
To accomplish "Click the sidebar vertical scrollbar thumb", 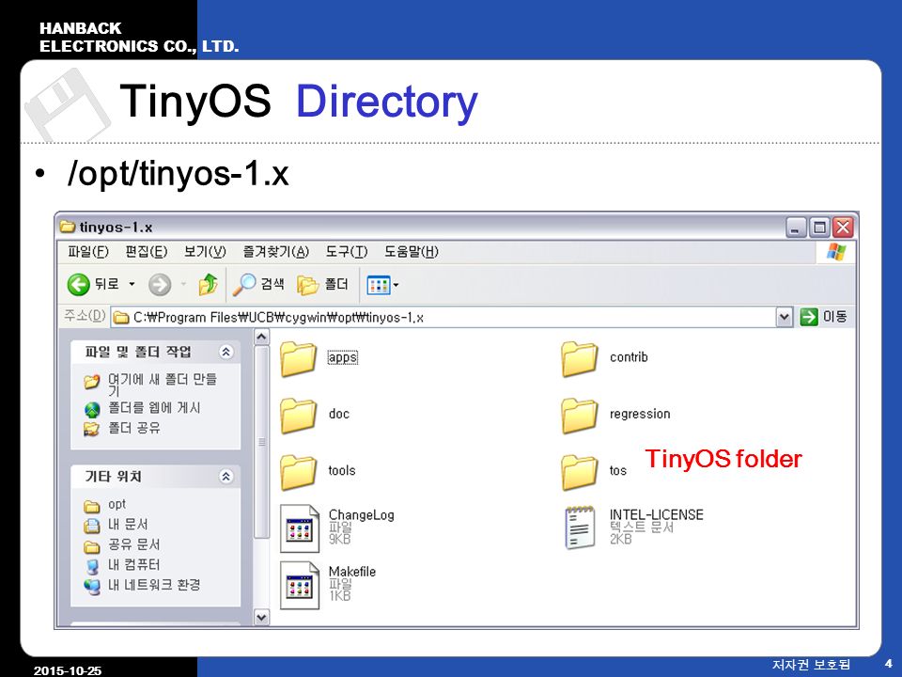I will [x=261, y=442].
